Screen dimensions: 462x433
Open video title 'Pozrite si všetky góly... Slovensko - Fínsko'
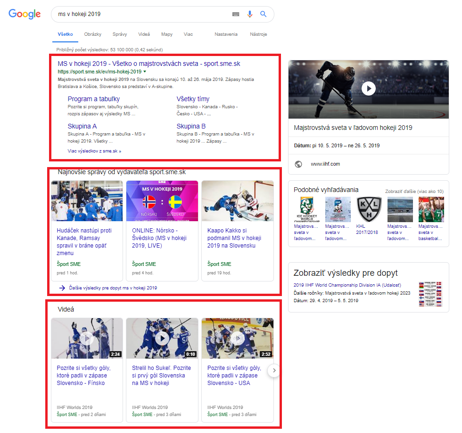click(84, 376)
